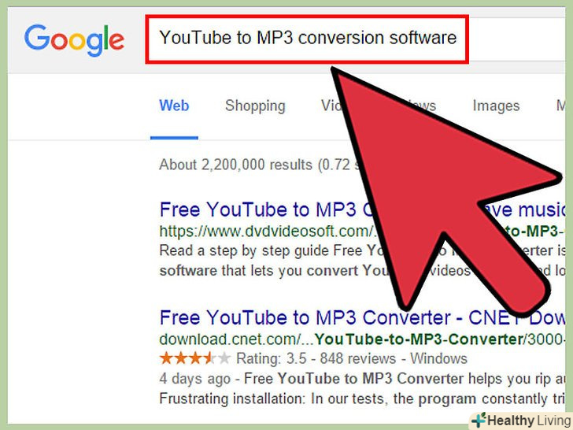The width and height of the screenshot is (573, 430).
Task: Click the 848 reviews text
Action: click(x=358, y=358)
